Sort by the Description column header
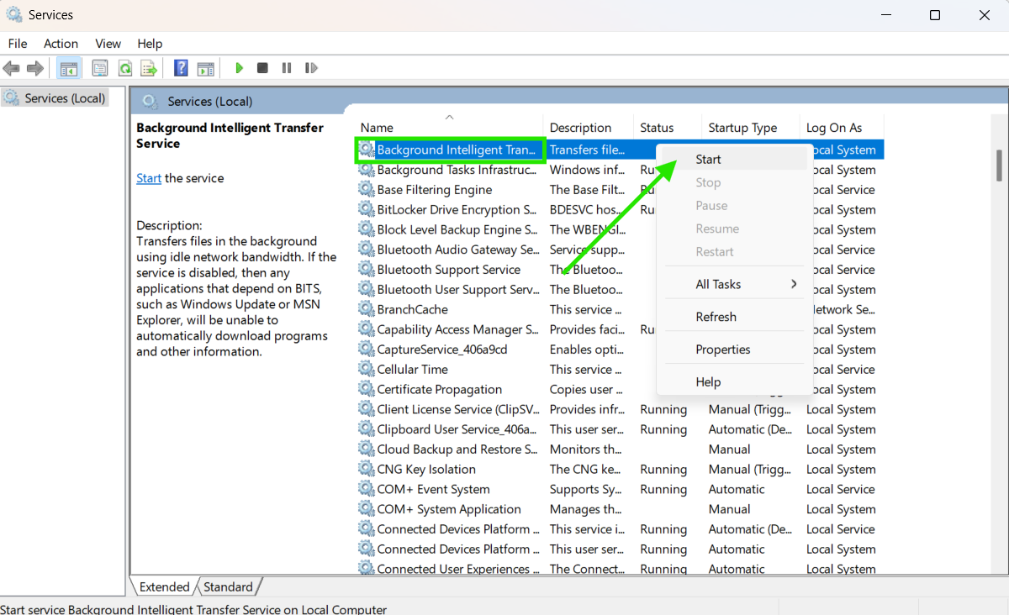1009x615 pixels. pos(589,128)
